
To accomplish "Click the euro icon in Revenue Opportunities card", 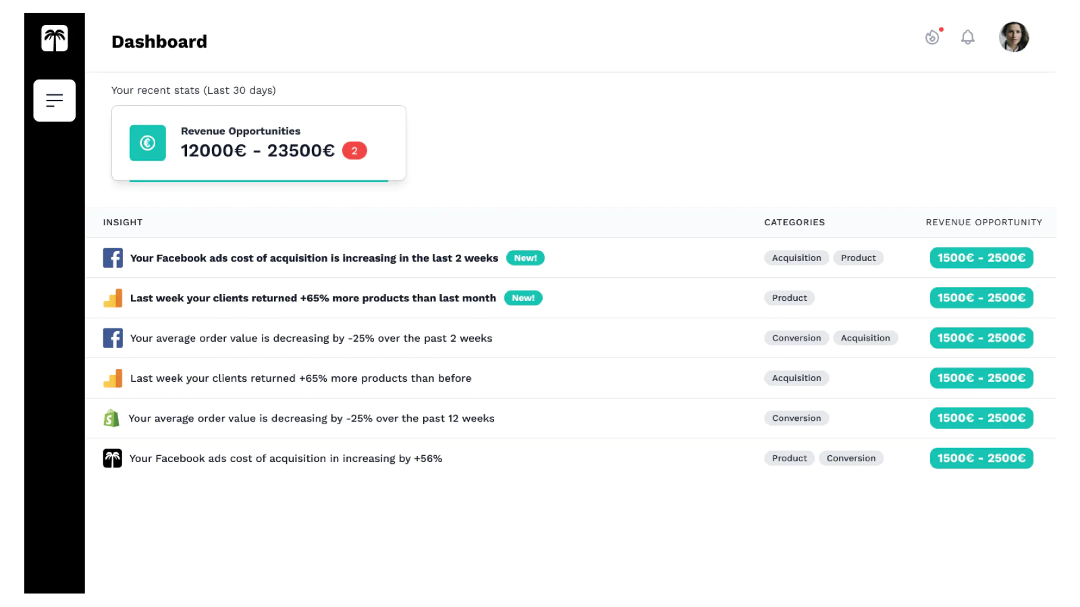I will coord(148,143).
